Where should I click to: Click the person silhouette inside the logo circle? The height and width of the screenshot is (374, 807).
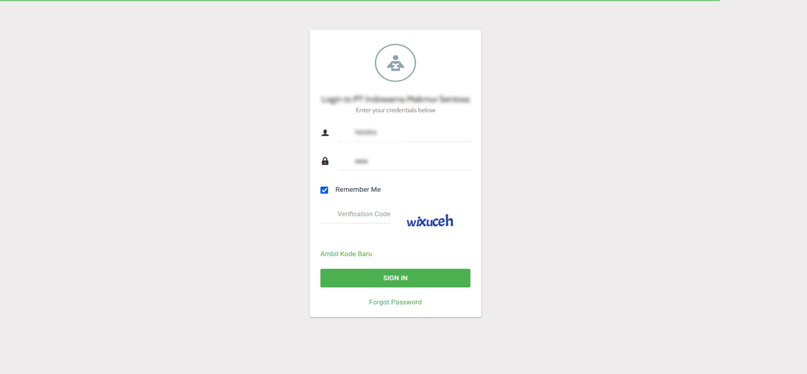pos(395,63)
